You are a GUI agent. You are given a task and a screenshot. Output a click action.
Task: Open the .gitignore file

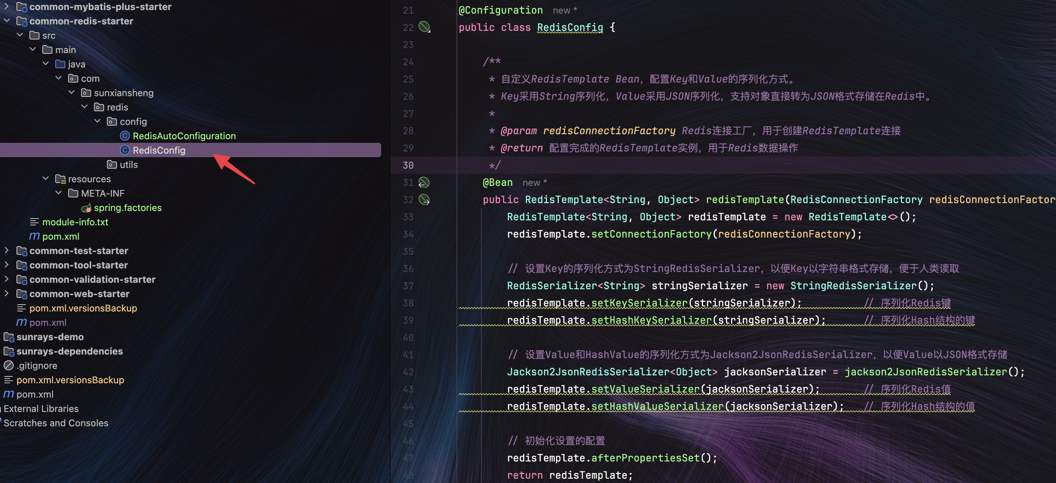click(x=37, y=365)
